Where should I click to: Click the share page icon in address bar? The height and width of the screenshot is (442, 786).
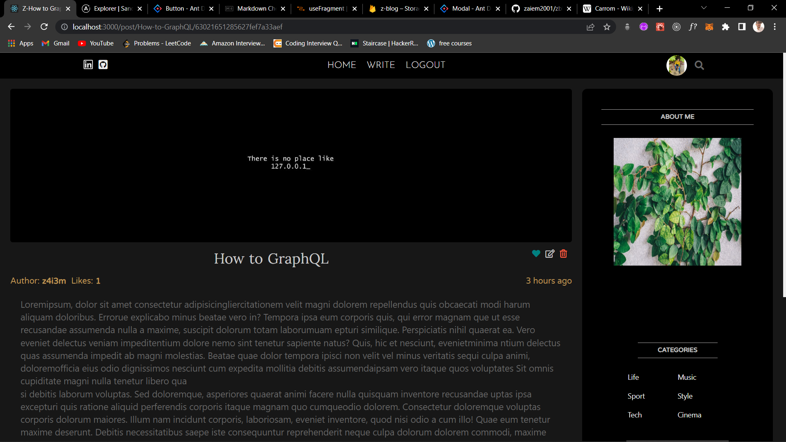coord(590,27)
